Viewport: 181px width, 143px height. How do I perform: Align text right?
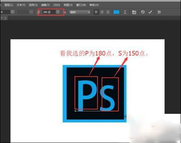[x=107, y=12]
